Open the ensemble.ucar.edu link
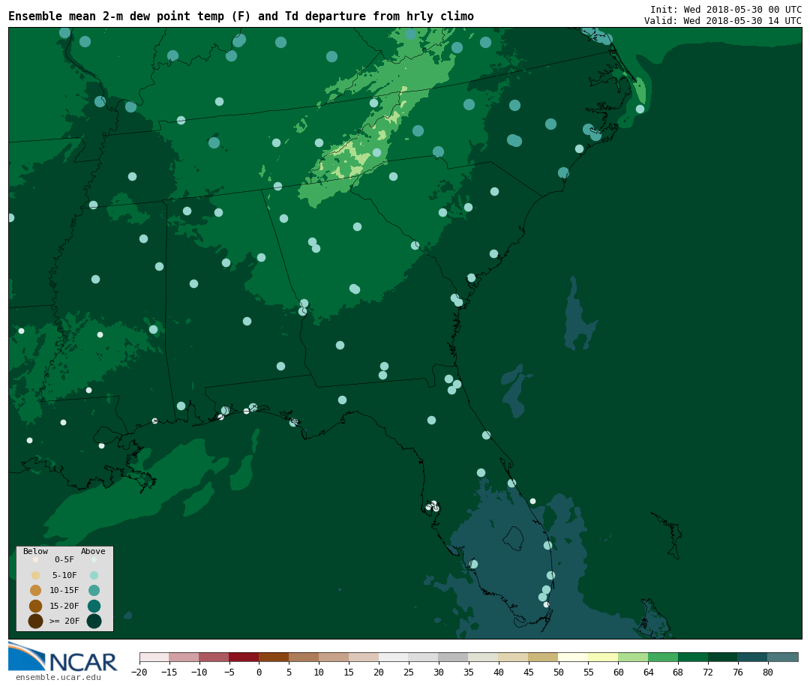 click(58, 677)
